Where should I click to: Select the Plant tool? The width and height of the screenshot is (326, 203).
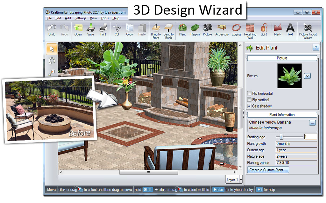tap(182, 30)
